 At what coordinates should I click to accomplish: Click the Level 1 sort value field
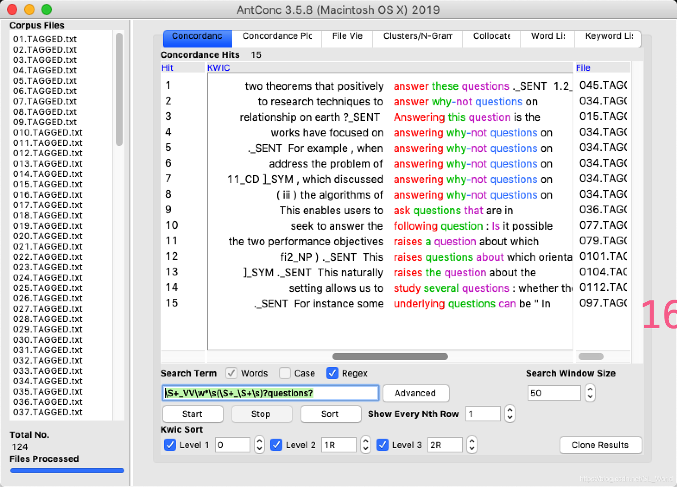tap(233, 445)
